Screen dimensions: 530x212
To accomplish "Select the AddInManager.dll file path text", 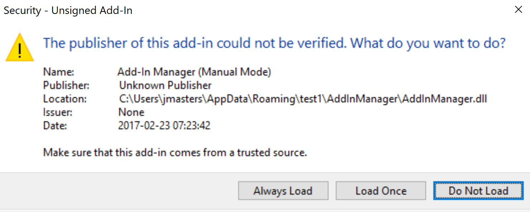I will point(302,98).
